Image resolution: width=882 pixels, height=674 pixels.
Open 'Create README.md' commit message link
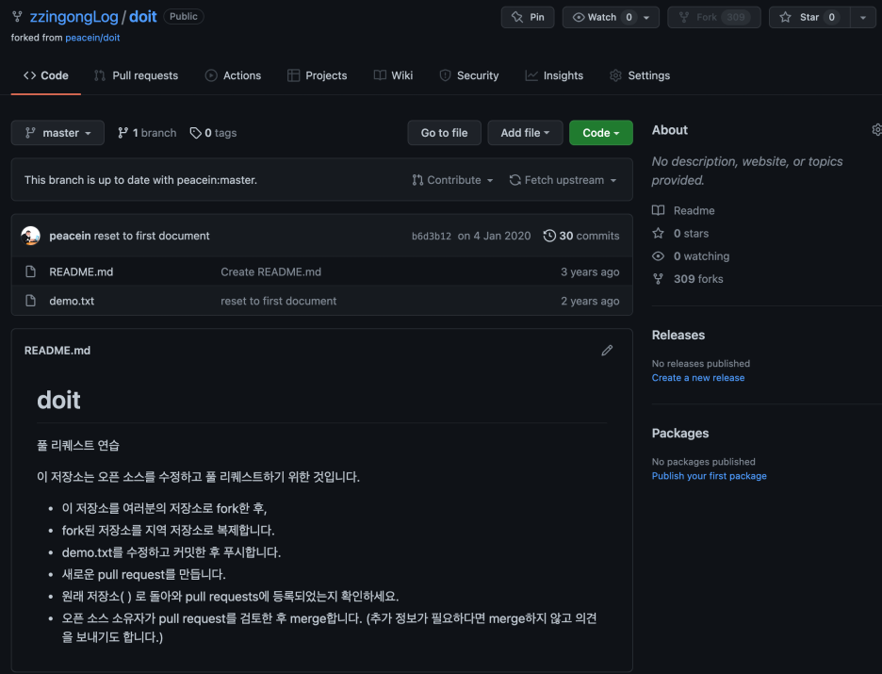coord(270,271)
